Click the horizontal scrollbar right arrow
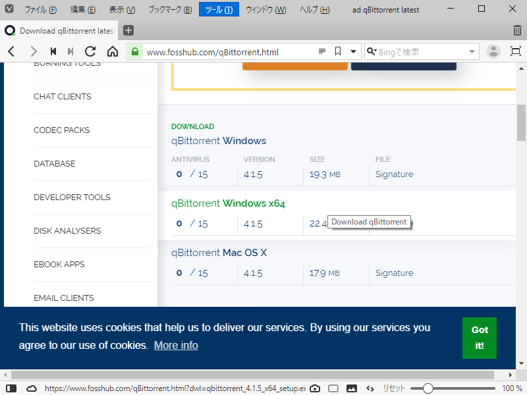The image size is (527, 395). (x=511, y=375)
